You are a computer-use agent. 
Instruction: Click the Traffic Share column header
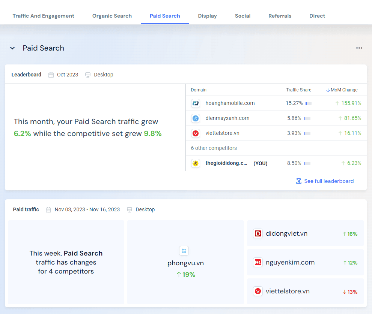point(299,90)
